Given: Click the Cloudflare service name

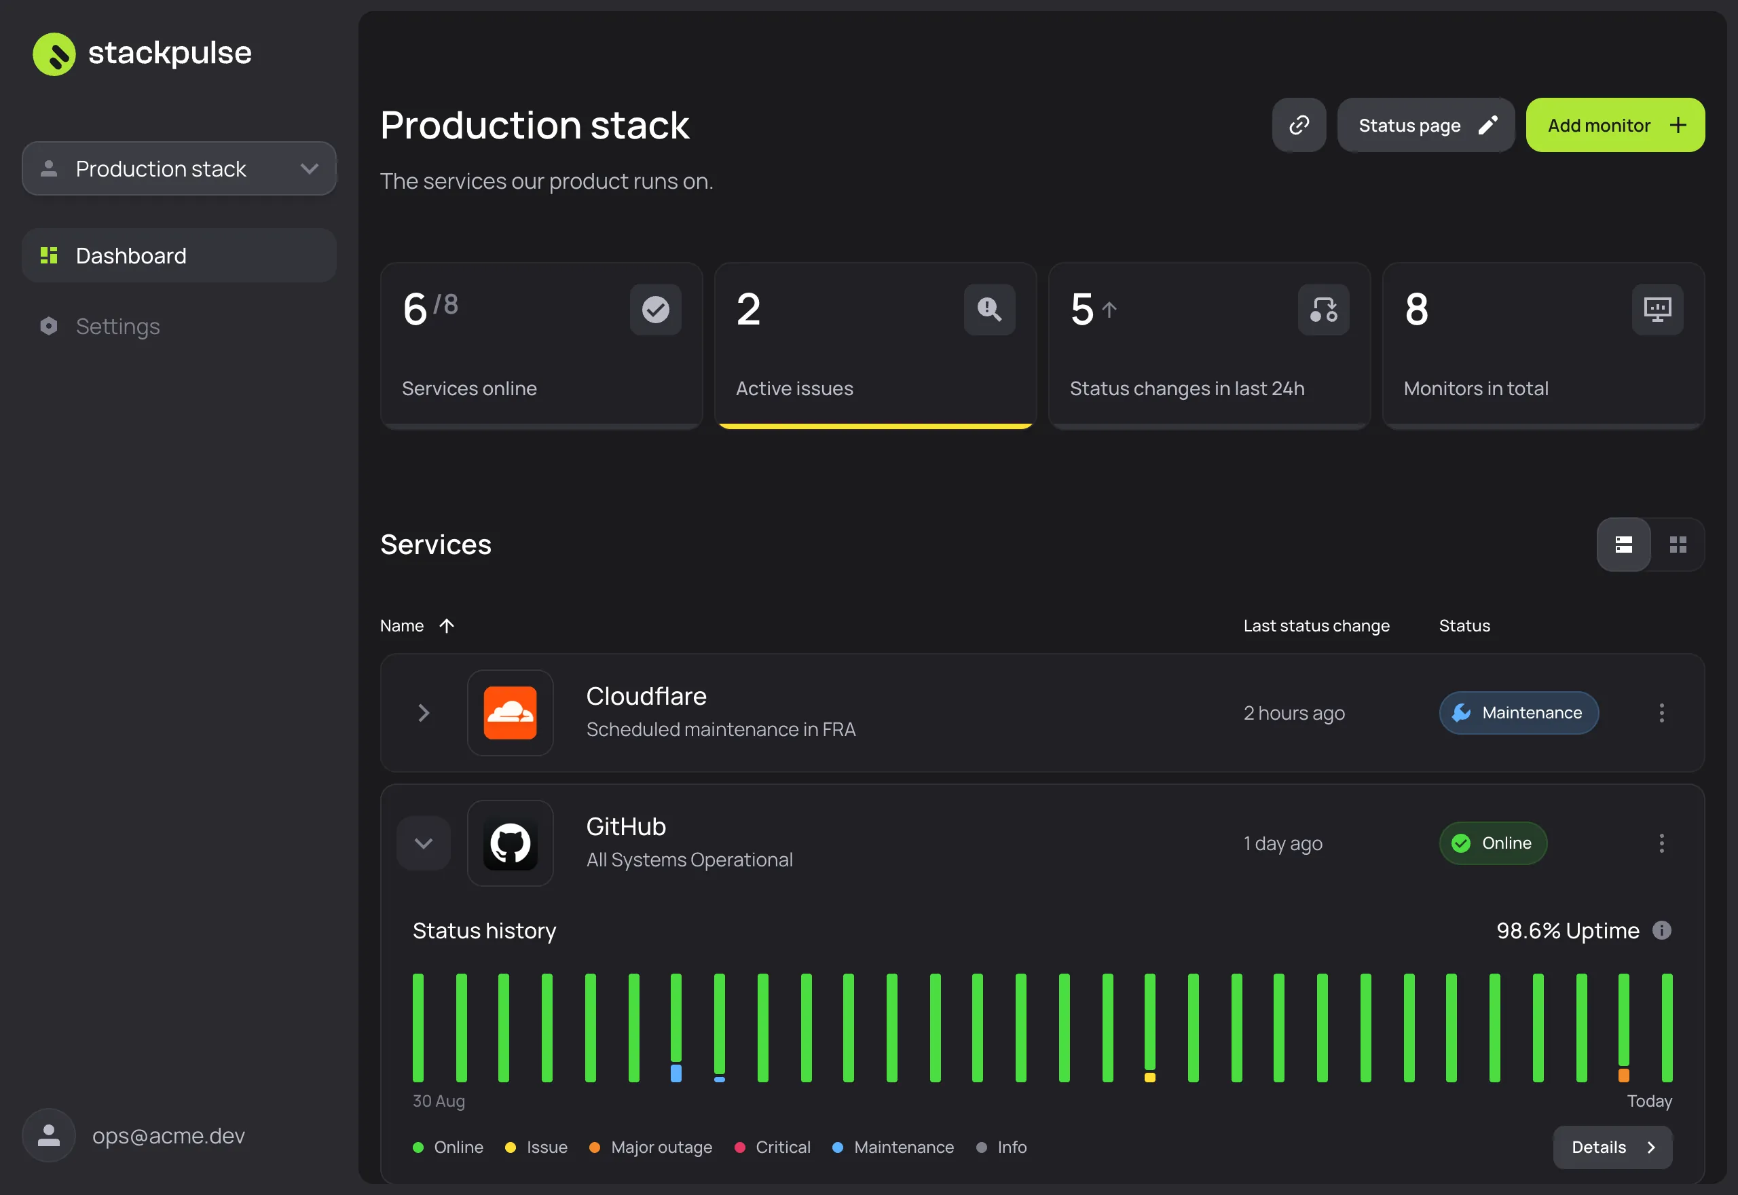Looking at the screenshot, I should point(646,697).
